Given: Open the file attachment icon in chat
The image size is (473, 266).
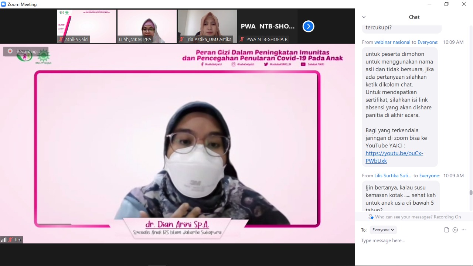Looking at the screenshot, I should click(446, 230).
